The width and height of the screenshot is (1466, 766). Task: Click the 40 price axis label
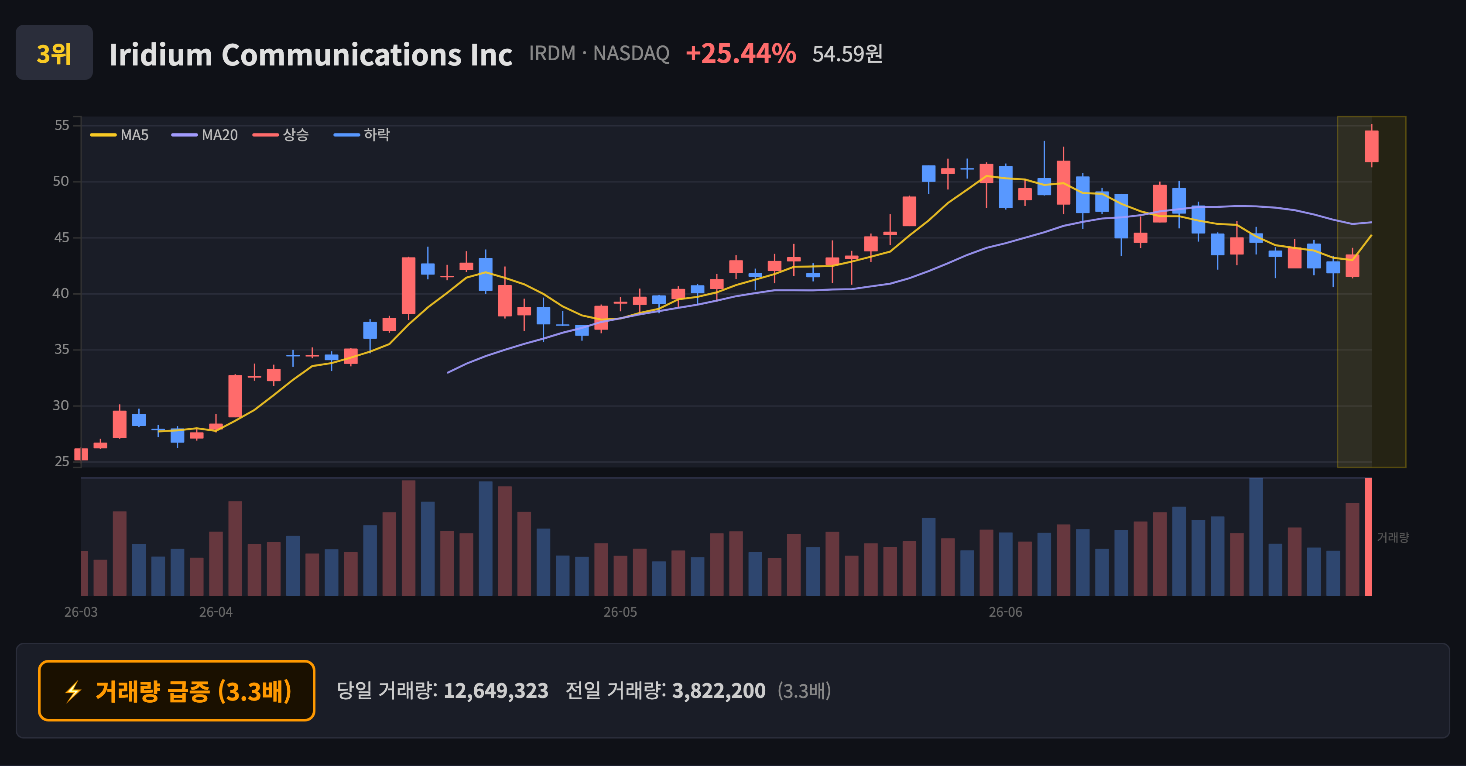[61, 294]
